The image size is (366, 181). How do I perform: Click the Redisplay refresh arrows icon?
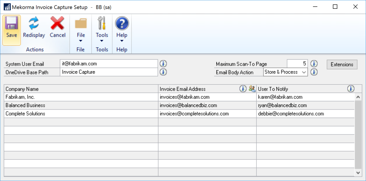click(x=34, y=23)
